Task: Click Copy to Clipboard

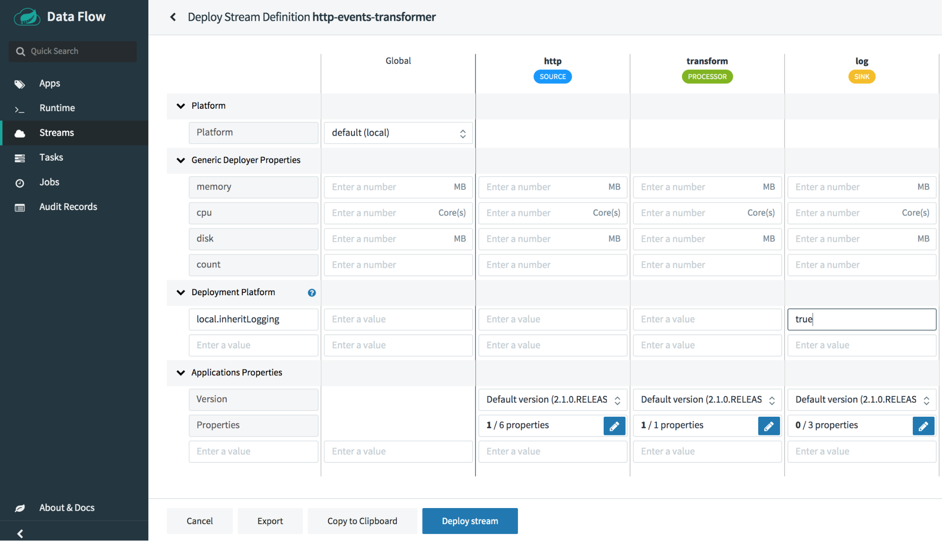Action: 362,521
